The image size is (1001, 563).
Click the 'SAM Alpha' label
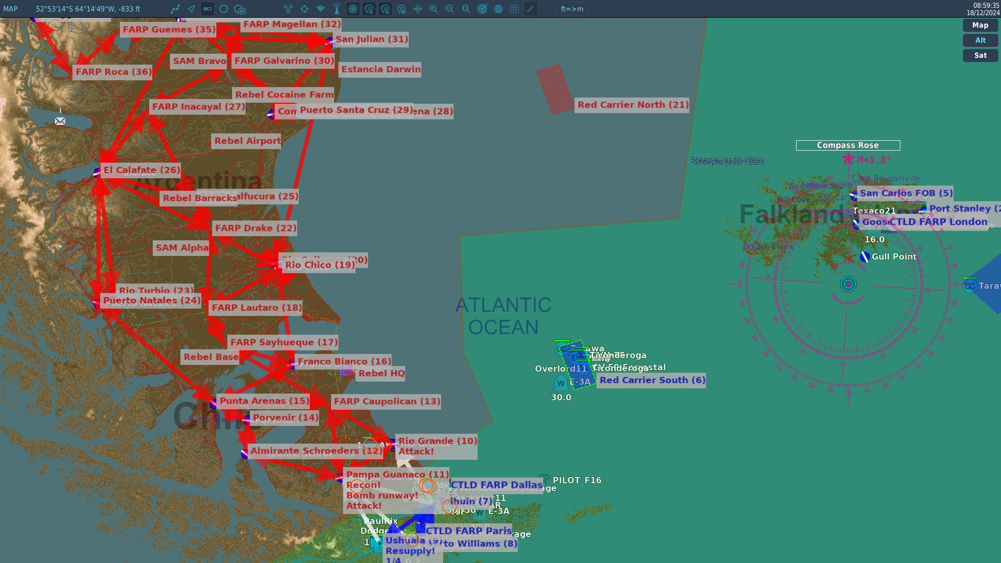point(182,248)
